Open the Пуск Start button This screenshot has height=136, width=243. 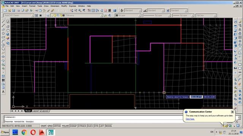[x=5, y=132]
